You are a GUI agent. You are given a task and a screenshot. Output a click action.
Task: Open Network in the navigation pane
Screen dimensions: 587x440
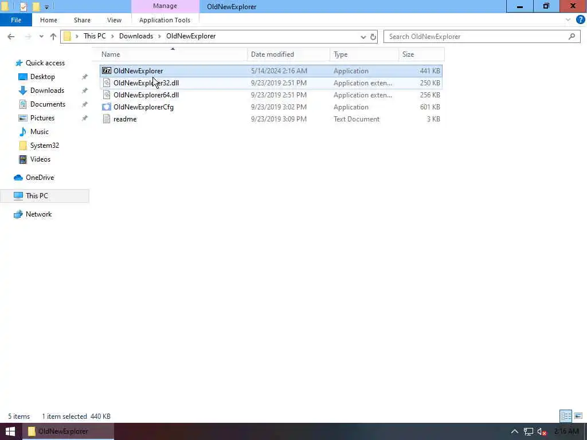[x=38, y=214]
